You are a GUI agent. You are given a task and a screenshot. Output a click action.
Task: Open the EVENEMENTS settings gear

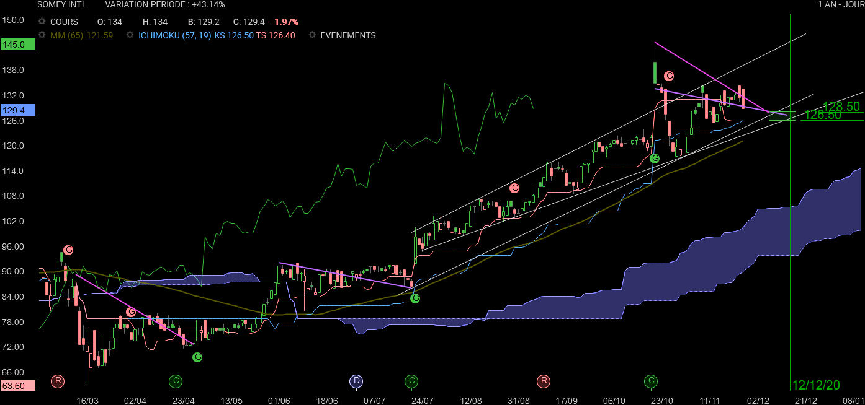point(312,35)
